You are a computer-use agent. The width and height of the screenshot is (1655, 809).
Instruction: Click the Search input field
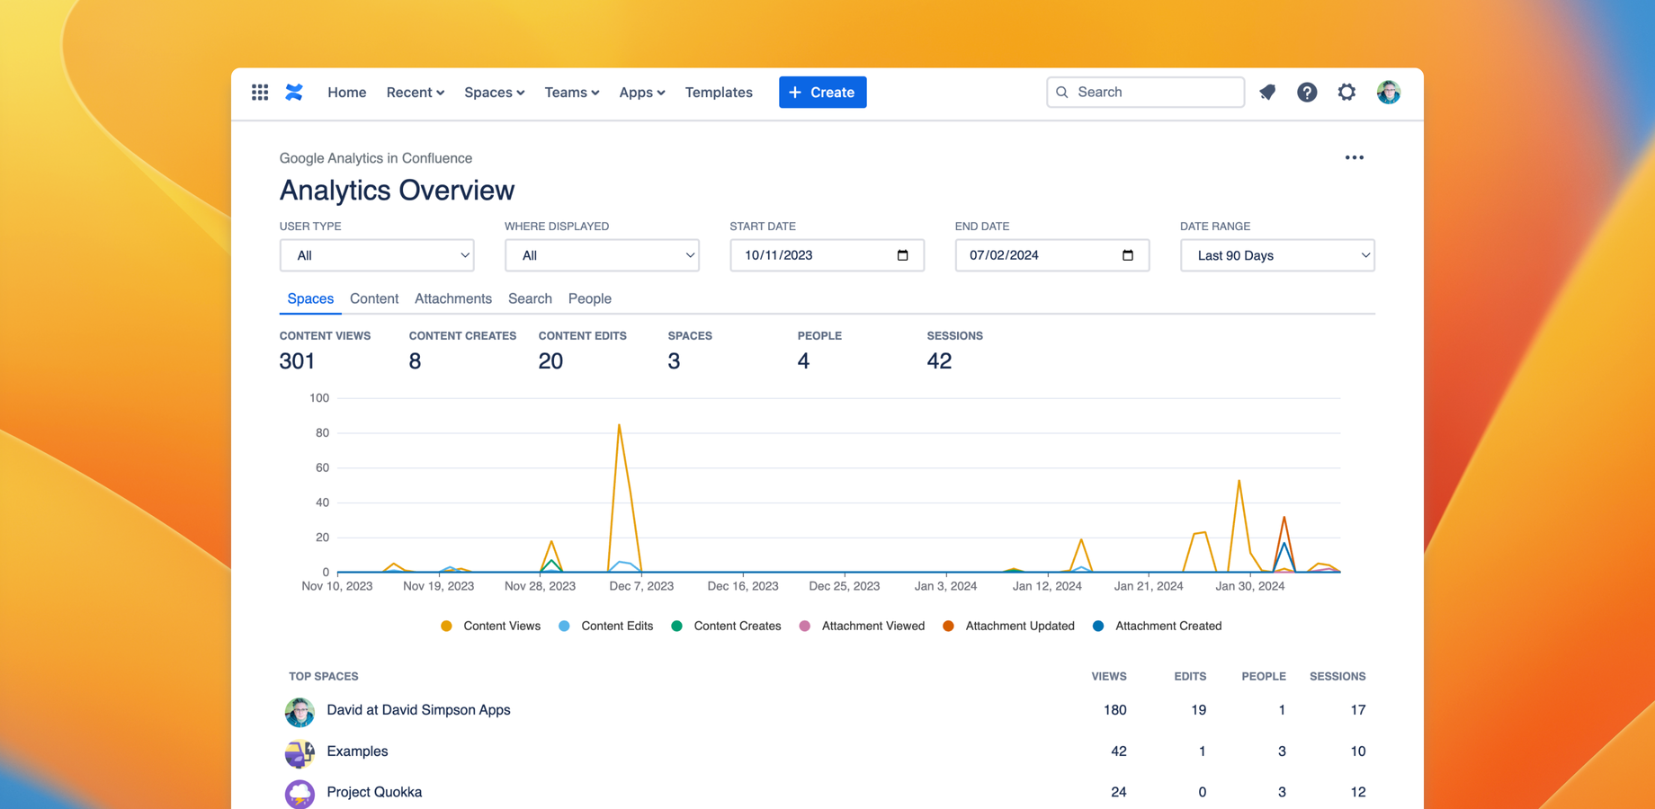coord(1145,92)
